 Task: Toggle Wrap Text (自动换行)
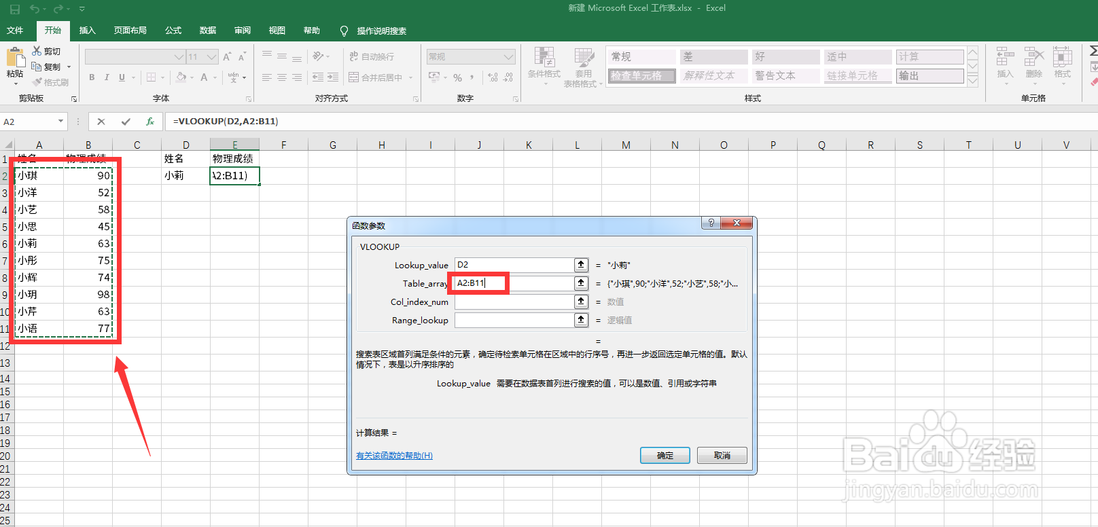[372, 56]
